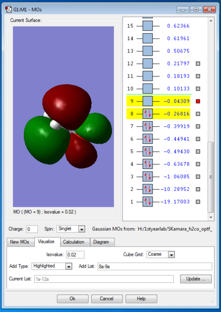Click energy value -0.39919
Viewport: 221px width, 312px height.
pos(177,126)
